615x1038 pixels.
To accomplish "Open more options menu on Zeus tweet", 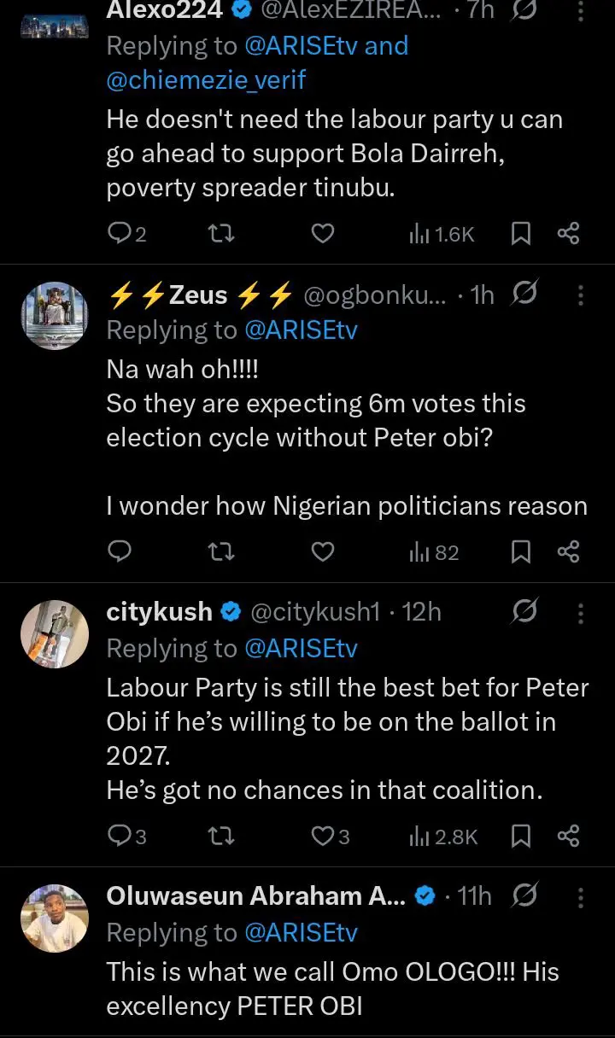I will (x=581, y=294).
